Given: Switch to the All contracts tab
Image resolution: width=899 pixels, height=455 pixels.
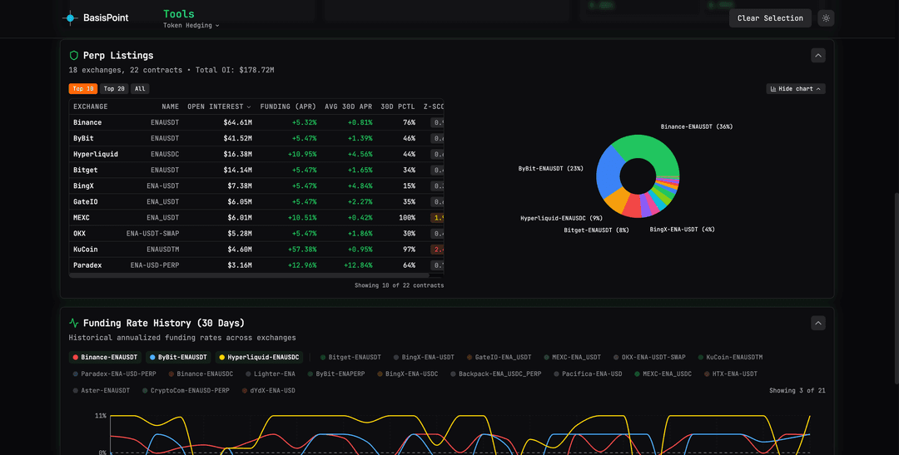Looking at the screenshot, I should point(140,89).
